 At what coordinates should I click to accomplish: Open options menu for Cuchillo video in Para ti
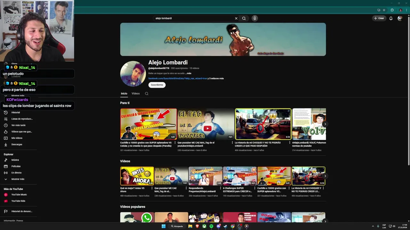pyautogui.click(x=175, y=143)
